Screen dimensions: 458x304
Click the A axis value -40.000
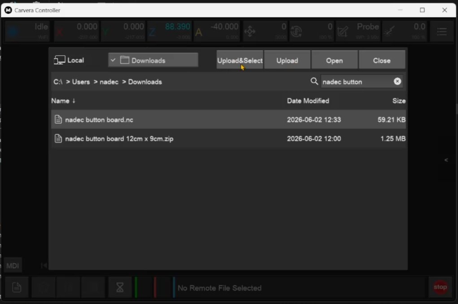(224, 26)
